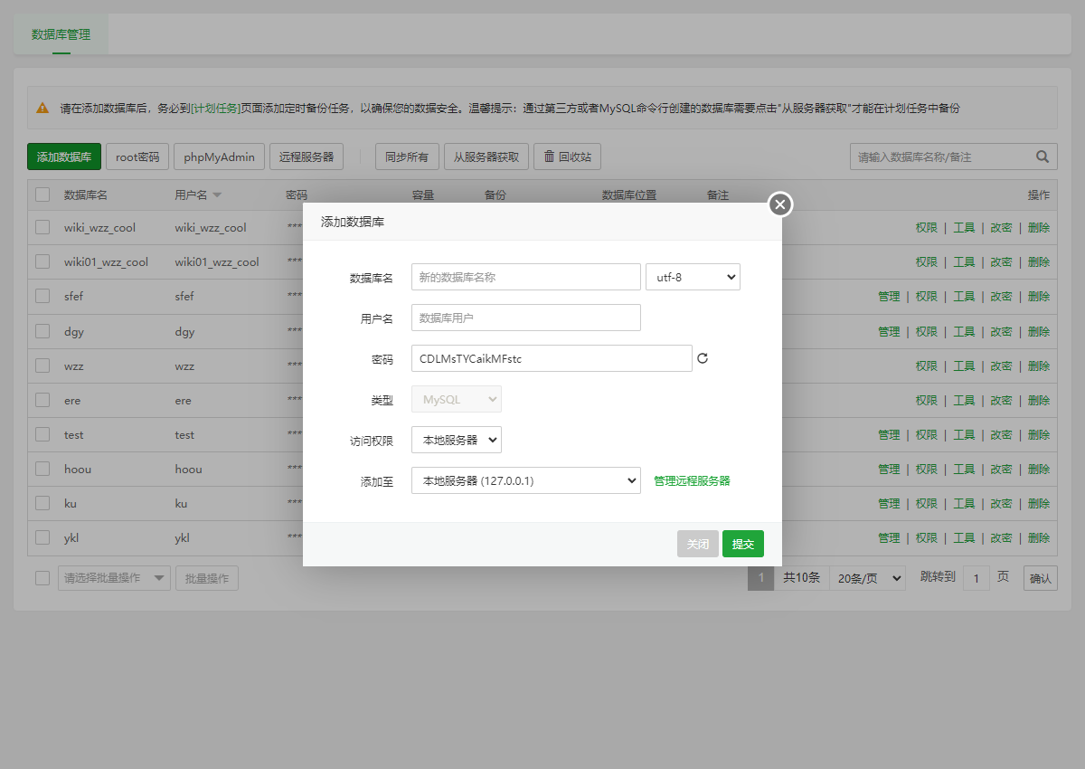Close the 添加数据库 dialog with X icon
1085x769 pixels.
coord(779,204)
